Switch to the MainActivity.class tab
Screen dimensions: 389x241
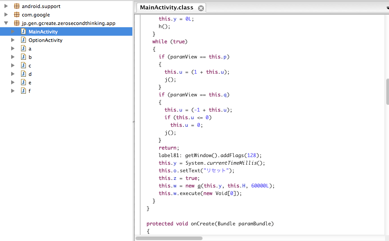pos(166,8)
